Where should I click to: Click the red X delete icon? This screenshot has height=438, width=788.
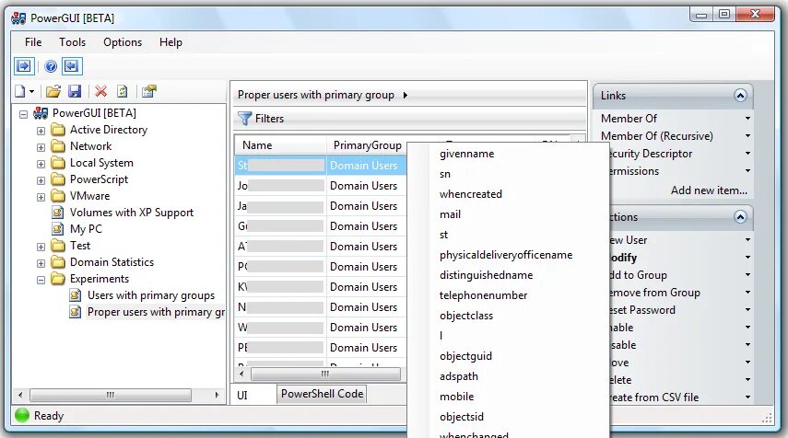[x=101, y=91]
